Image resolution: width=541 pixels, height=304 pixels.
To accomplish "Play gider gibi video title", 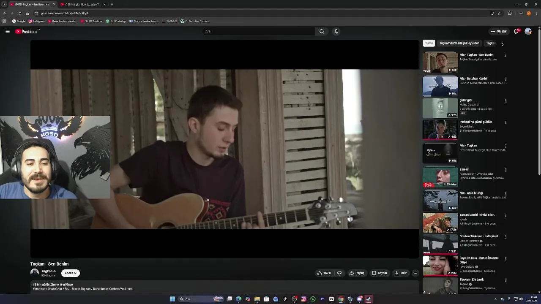I will (466, 100).
